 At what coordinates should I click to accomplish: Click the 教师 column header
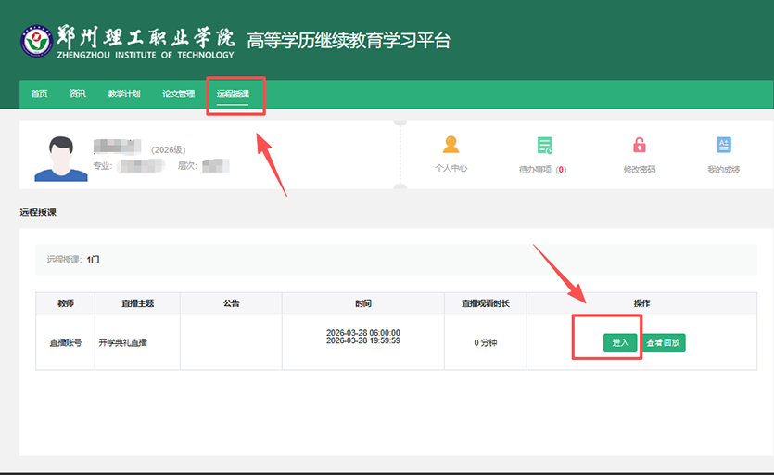[66, 303]
